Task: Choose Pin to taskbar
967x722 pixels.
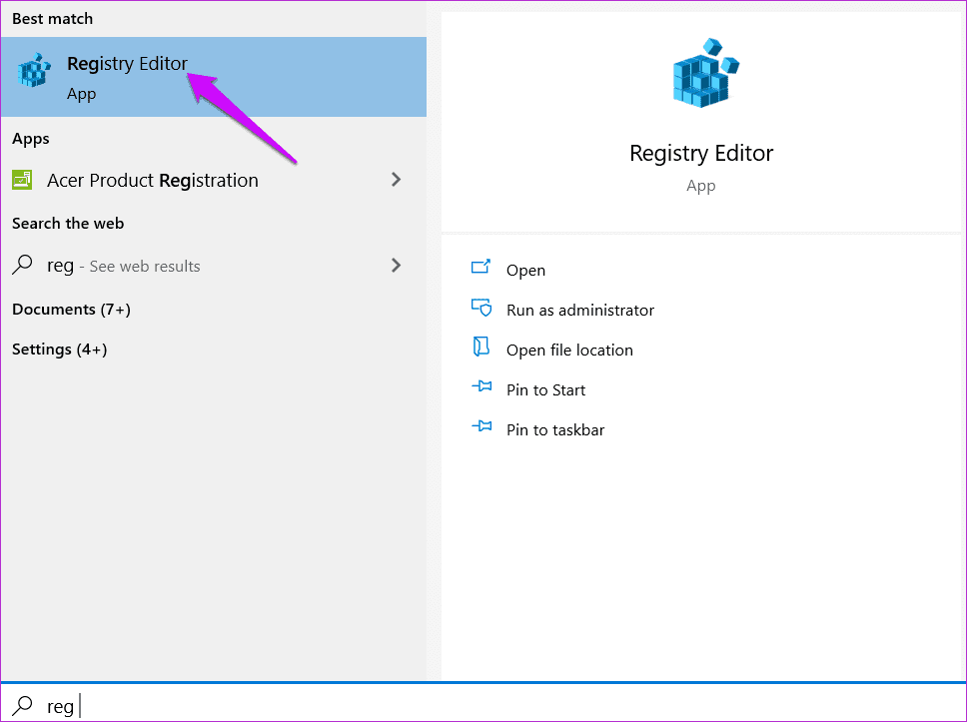Action: pyautogui.click(x=555, y=429)
